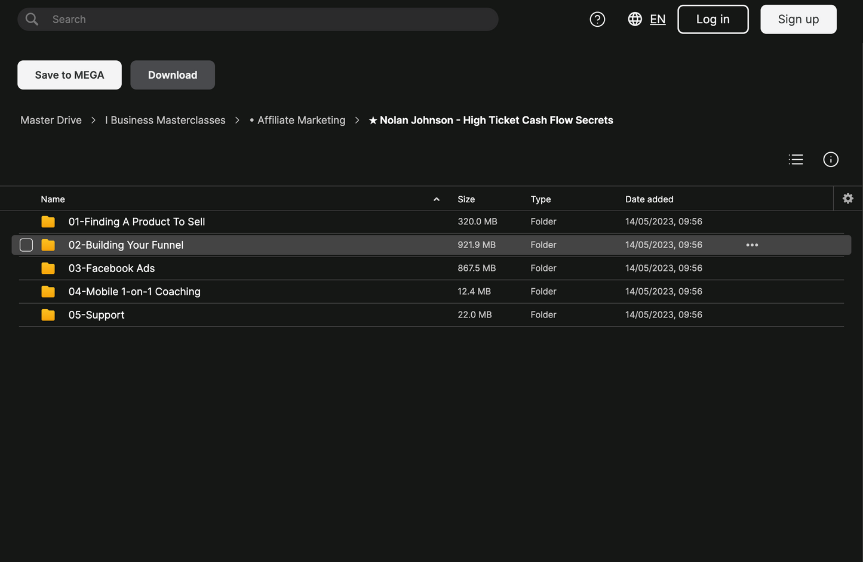Sort by Size column header
This screenshot has height=562, width=863.
pos(466,199)
